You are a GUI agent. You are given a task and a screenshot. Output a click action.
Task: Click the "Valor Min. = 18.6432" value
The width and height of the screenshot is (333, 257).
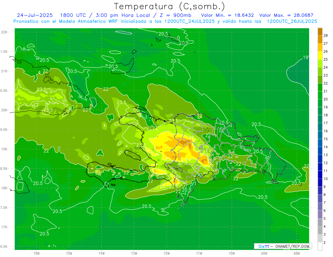pos(227,15)
